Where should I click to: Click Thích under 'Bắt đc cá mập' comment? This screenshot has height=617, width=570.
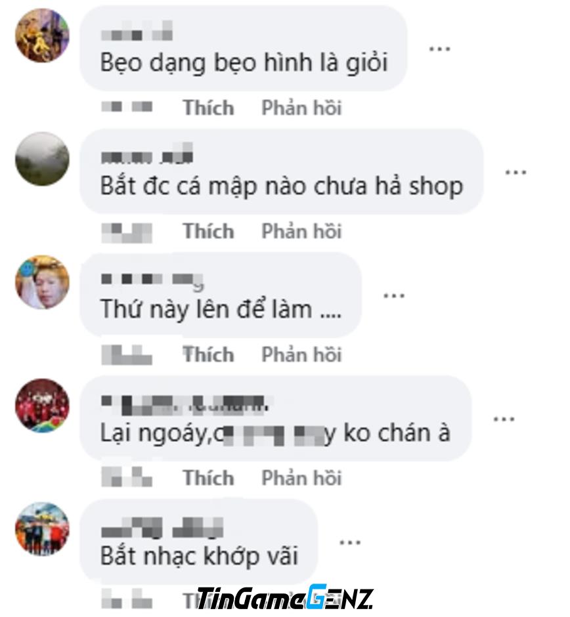[208, 231]
